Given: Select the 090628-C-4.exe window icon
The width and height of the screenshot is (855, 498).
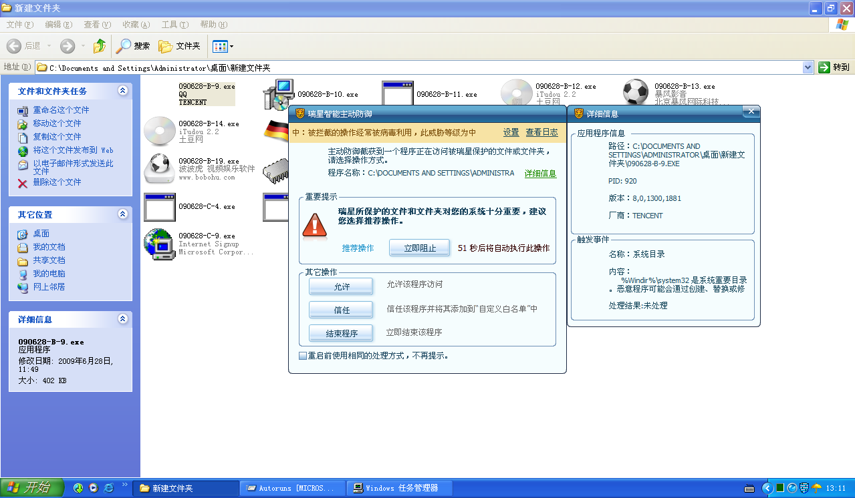Looking at the screenshot, I should [x=160, y=207].
